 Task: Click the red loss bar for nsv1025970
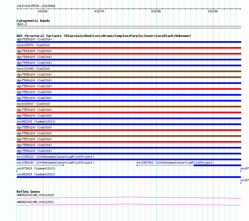pyautogui.click(x=129, y=48)
